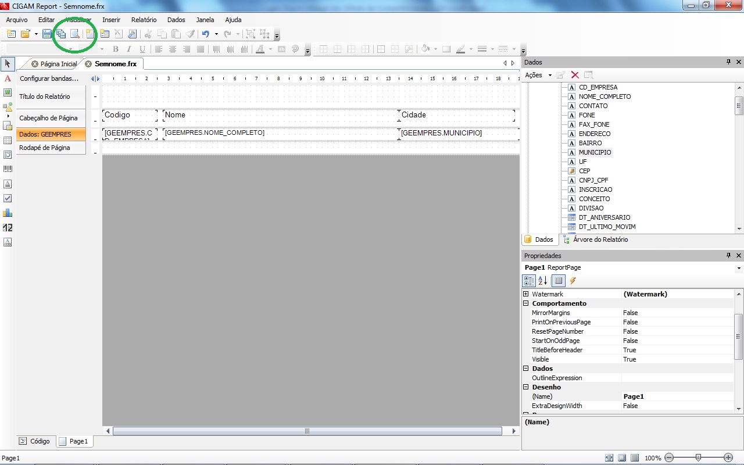
Task: Expand the Watermark property
Action: point(526,294)
